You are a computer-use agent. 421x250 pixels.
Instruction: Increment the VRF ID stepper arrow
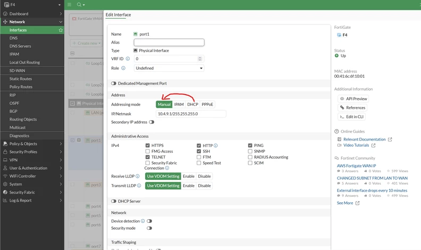pyautogui.click(x=200, y=57)
